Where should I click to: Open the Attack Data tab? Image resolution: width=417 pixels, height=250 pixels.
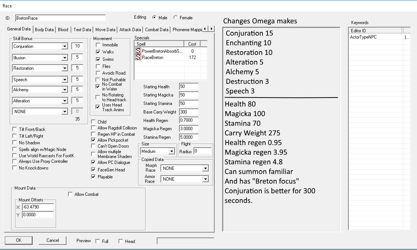point(130,30)
